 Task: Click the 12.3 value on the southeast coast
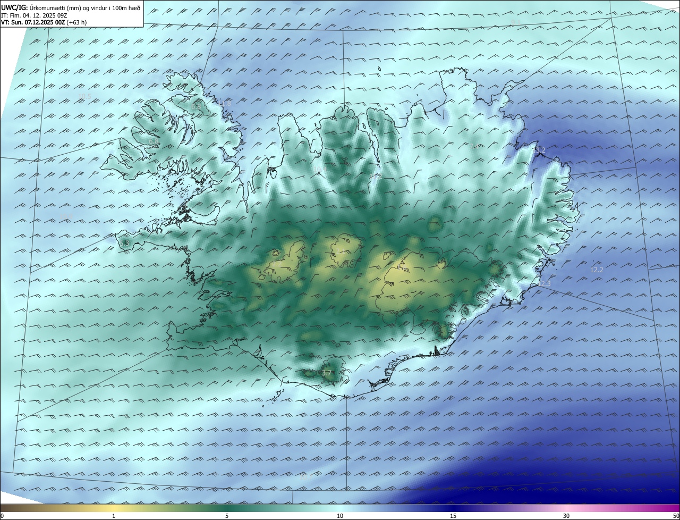pyautogui.click(x=544, y=284)
